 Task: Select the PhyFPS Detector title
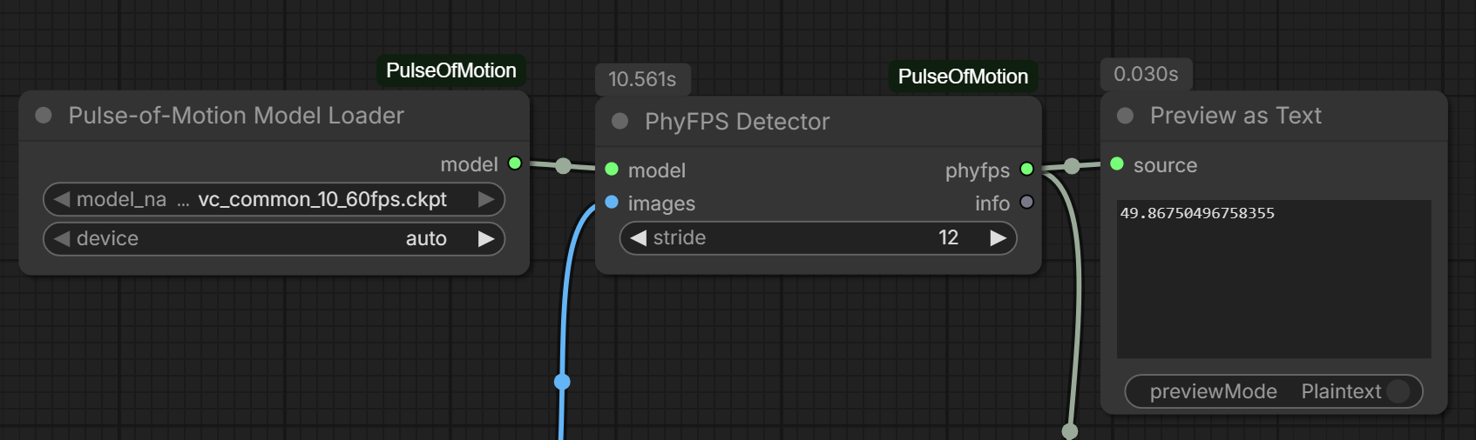point(737,122)
